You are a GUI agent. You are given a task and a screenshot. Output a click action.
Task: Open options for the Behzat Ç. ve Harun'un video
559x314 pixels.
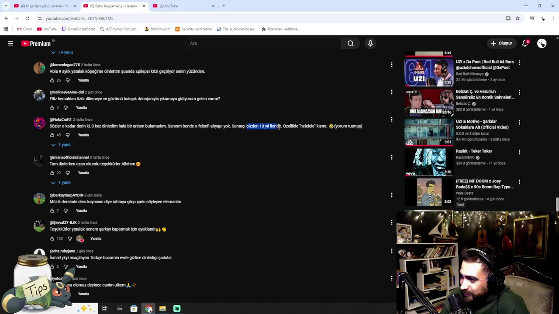(x=519, y=92)
